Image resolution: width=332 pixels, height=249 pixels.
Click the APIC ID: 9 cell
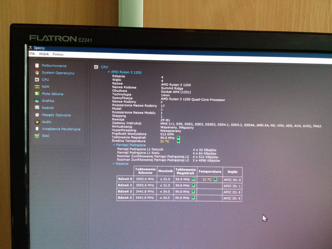click(x=232, y=198)
